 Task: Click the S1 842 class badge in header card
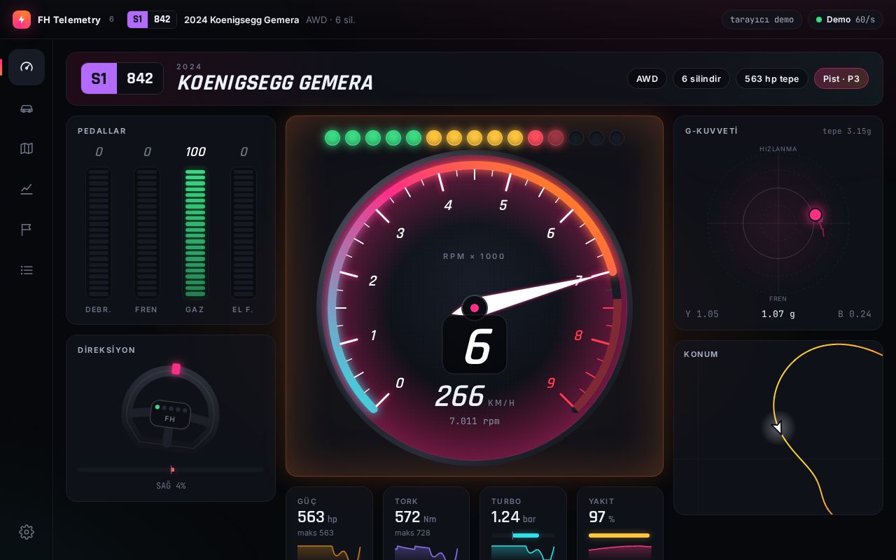pyautogui.click(x=122, y=78)
